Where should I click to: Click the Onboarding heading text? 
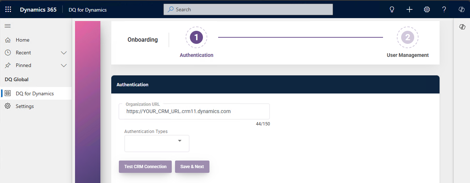[143, 40]
